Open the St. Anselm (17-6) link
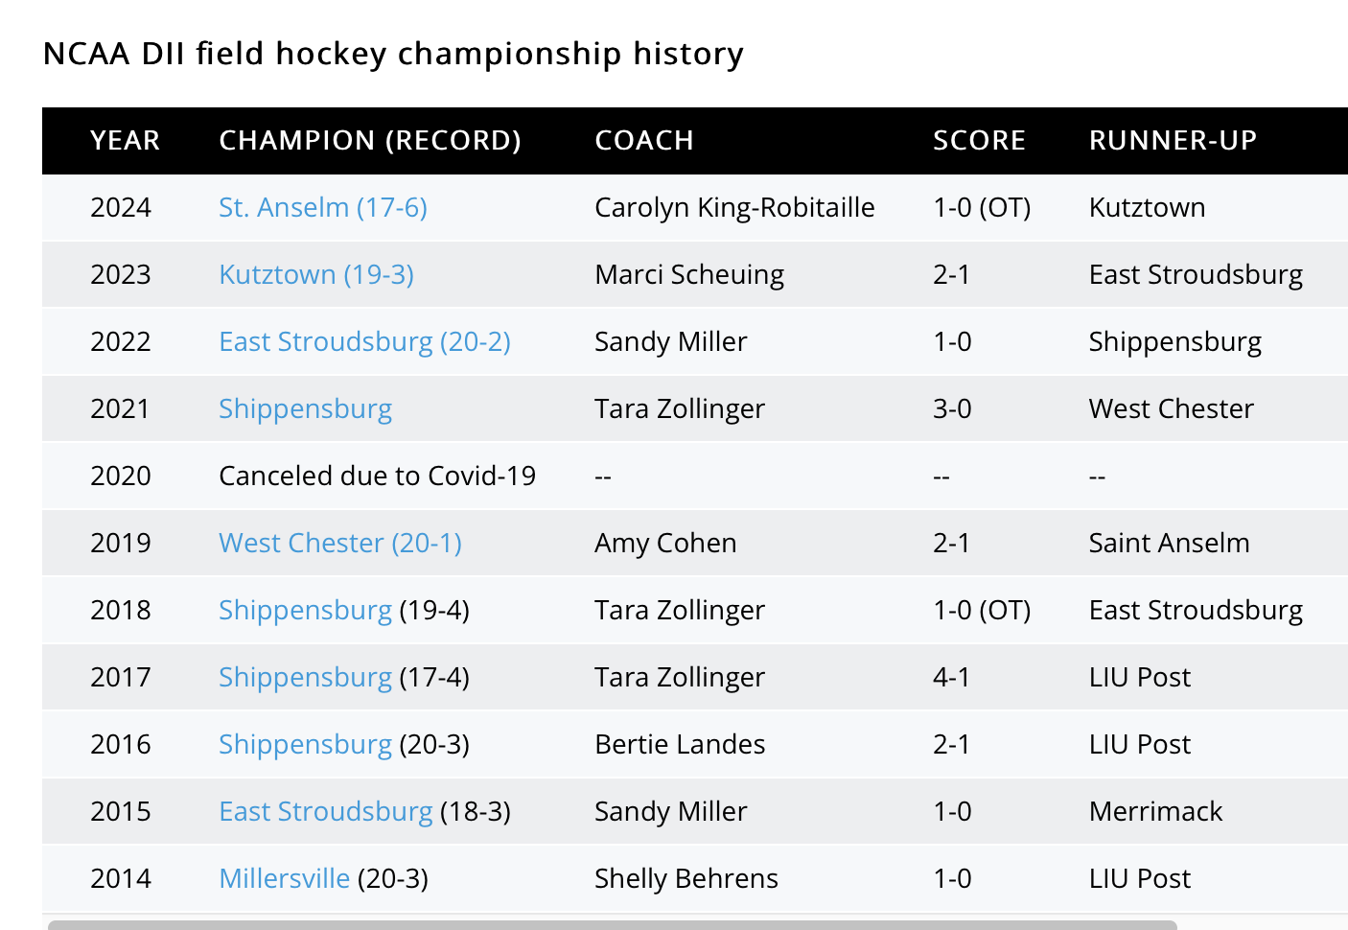The width and height of the screenshot is (1348, 930). (322, 207)
